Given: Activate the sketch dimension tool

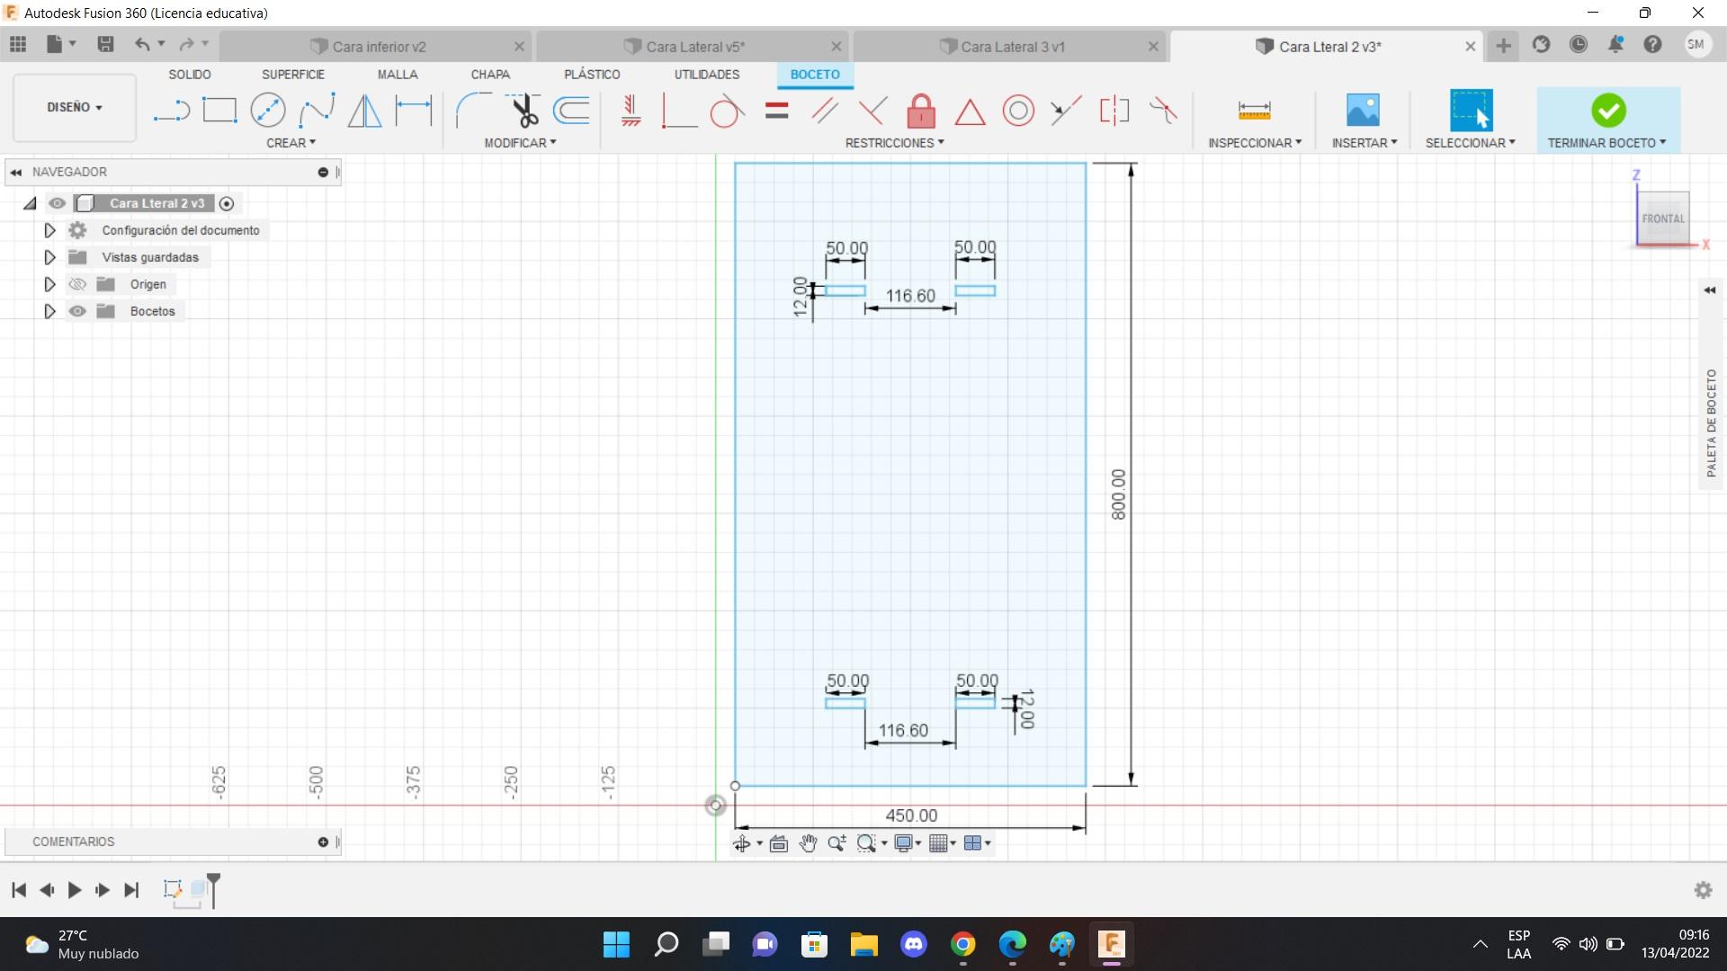Looking at the screenshot, I should tap(414, 111).
